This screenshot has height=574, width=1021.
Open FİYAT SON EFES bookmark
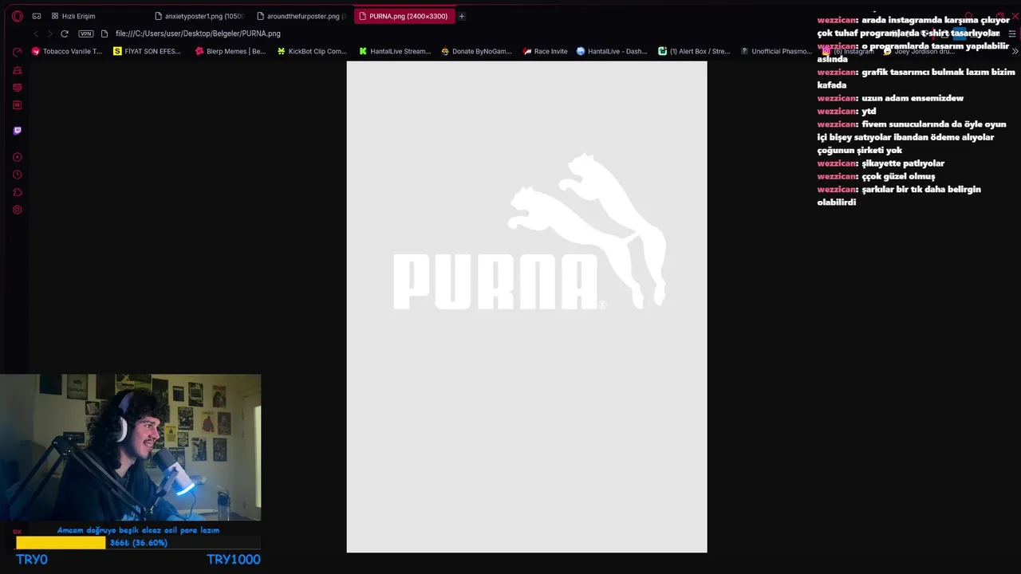click(x=148, y=51)
